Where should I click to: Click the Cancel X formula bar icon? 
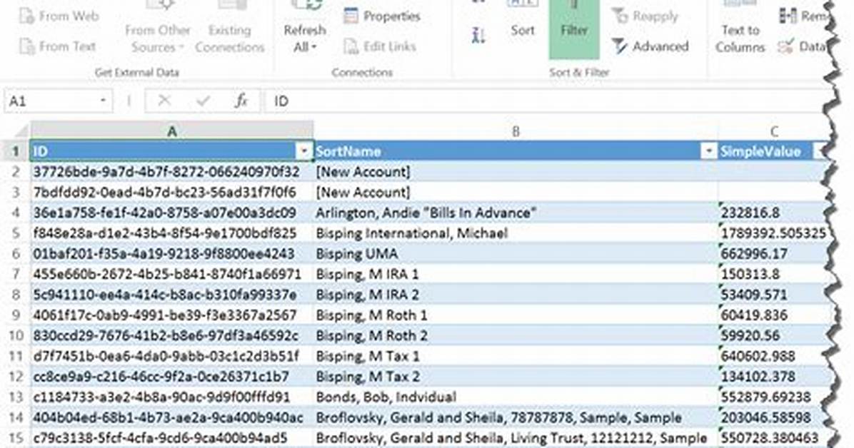(x=164, y=101)
